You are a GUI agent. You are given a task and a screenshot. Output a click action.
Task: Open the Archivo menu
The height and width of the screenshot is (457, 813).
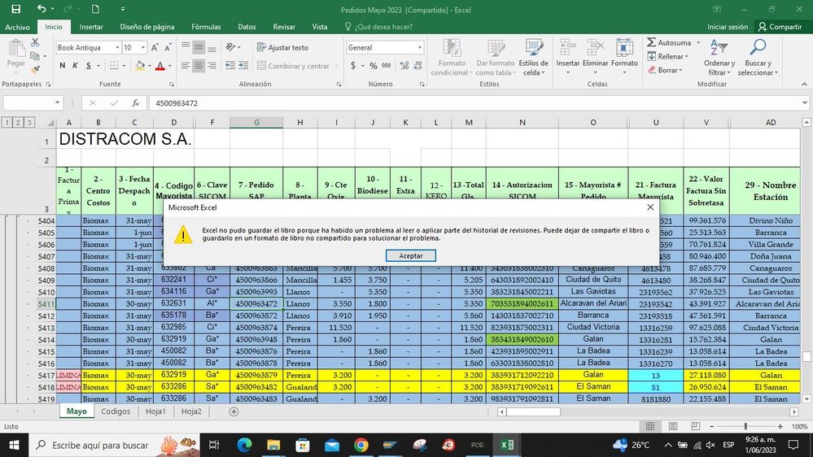[18, 27]
